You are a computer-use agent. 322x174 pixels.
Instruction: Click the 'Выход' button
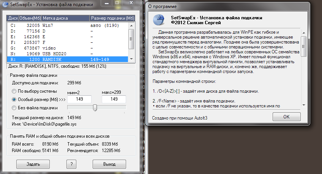[109, 164]
